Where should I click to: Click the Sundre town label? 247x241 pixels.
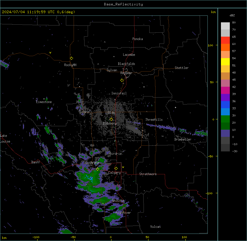click(x=84, y=112)
